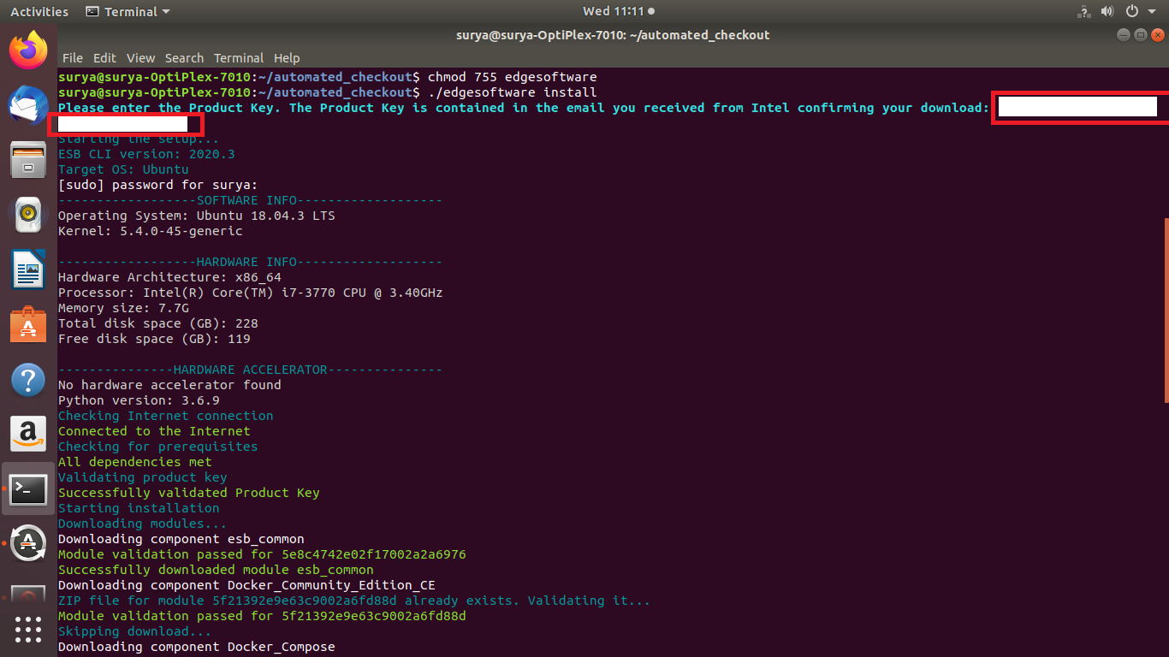Click 'Hardware Architecture: x86_64' line
Screen dimensions: 1169x657
tap(169, 277)
